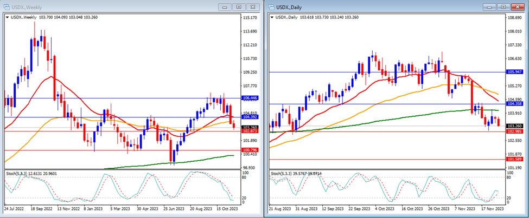Select the 105.947 blue price label on Daily

514,72
